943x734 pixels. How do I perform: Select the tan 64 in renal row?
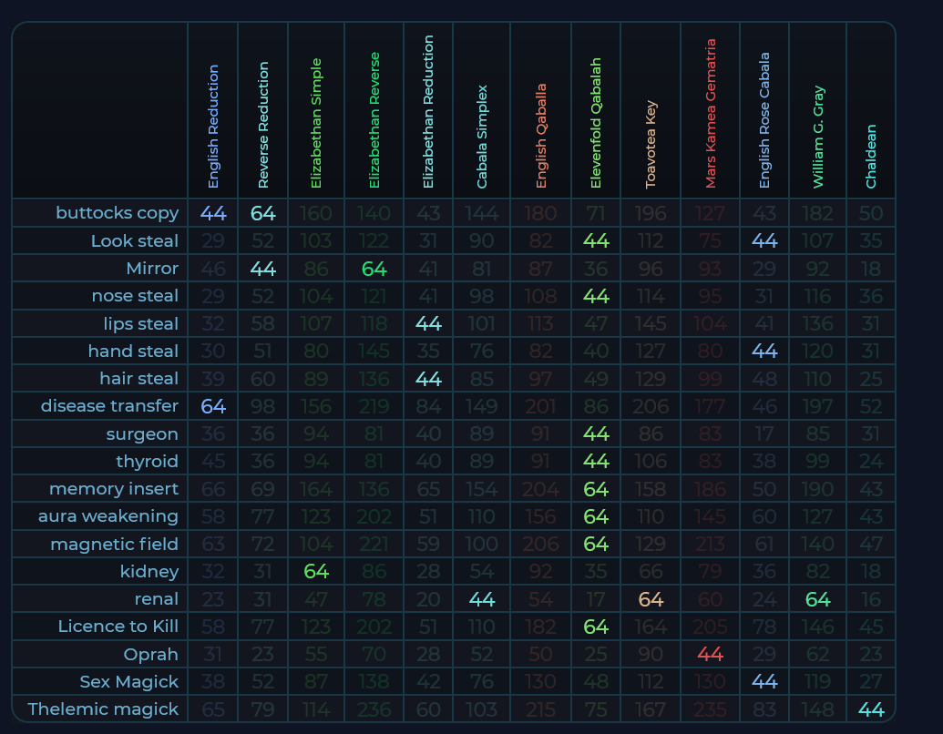coord(651,599)
